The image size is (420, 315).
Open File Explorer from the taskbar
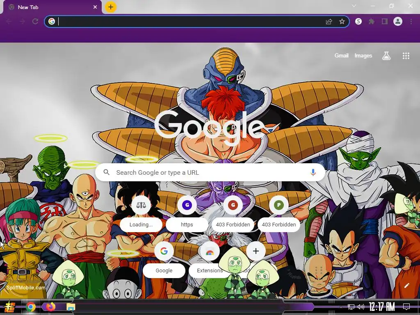click(71, 307)
